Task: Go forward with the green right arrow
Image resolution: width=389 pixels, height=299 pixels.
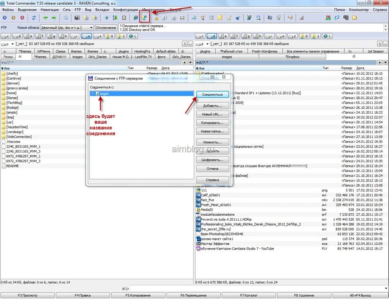Action: [54, 18]
